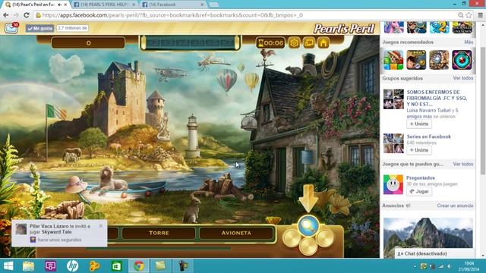Click the page vertical scrollbar

(x=482, y=111)
